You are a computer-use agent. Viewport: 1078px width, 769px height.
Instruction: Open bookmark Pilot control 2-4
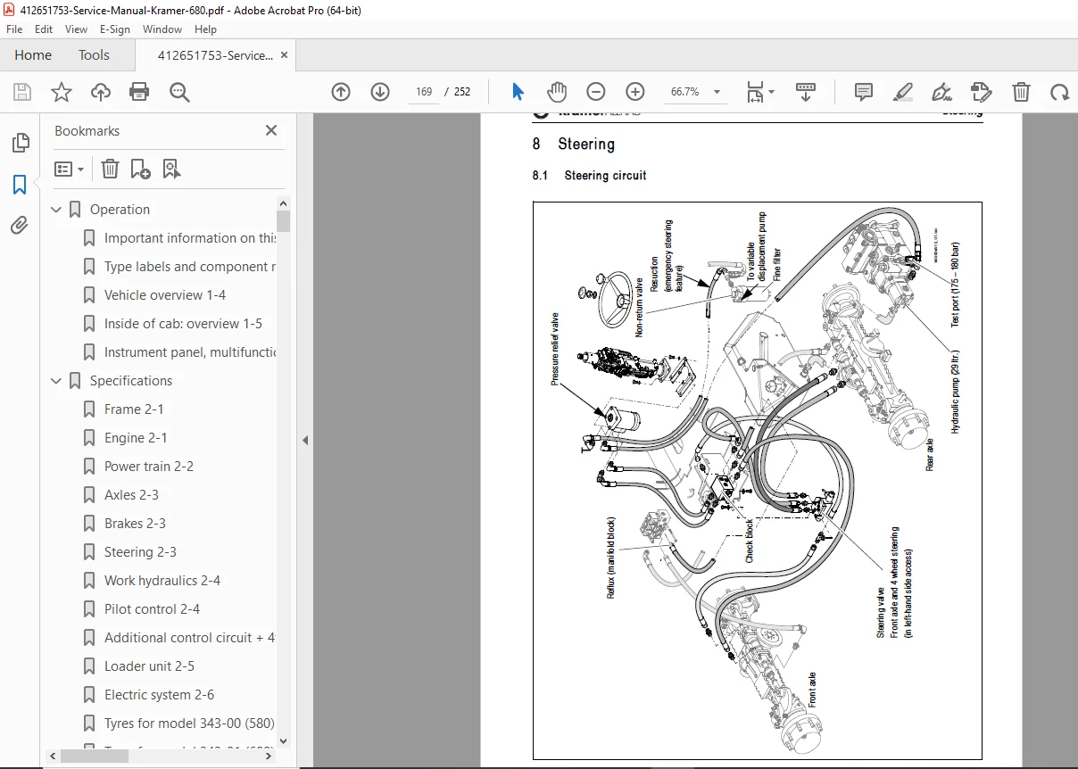[152, 609]
